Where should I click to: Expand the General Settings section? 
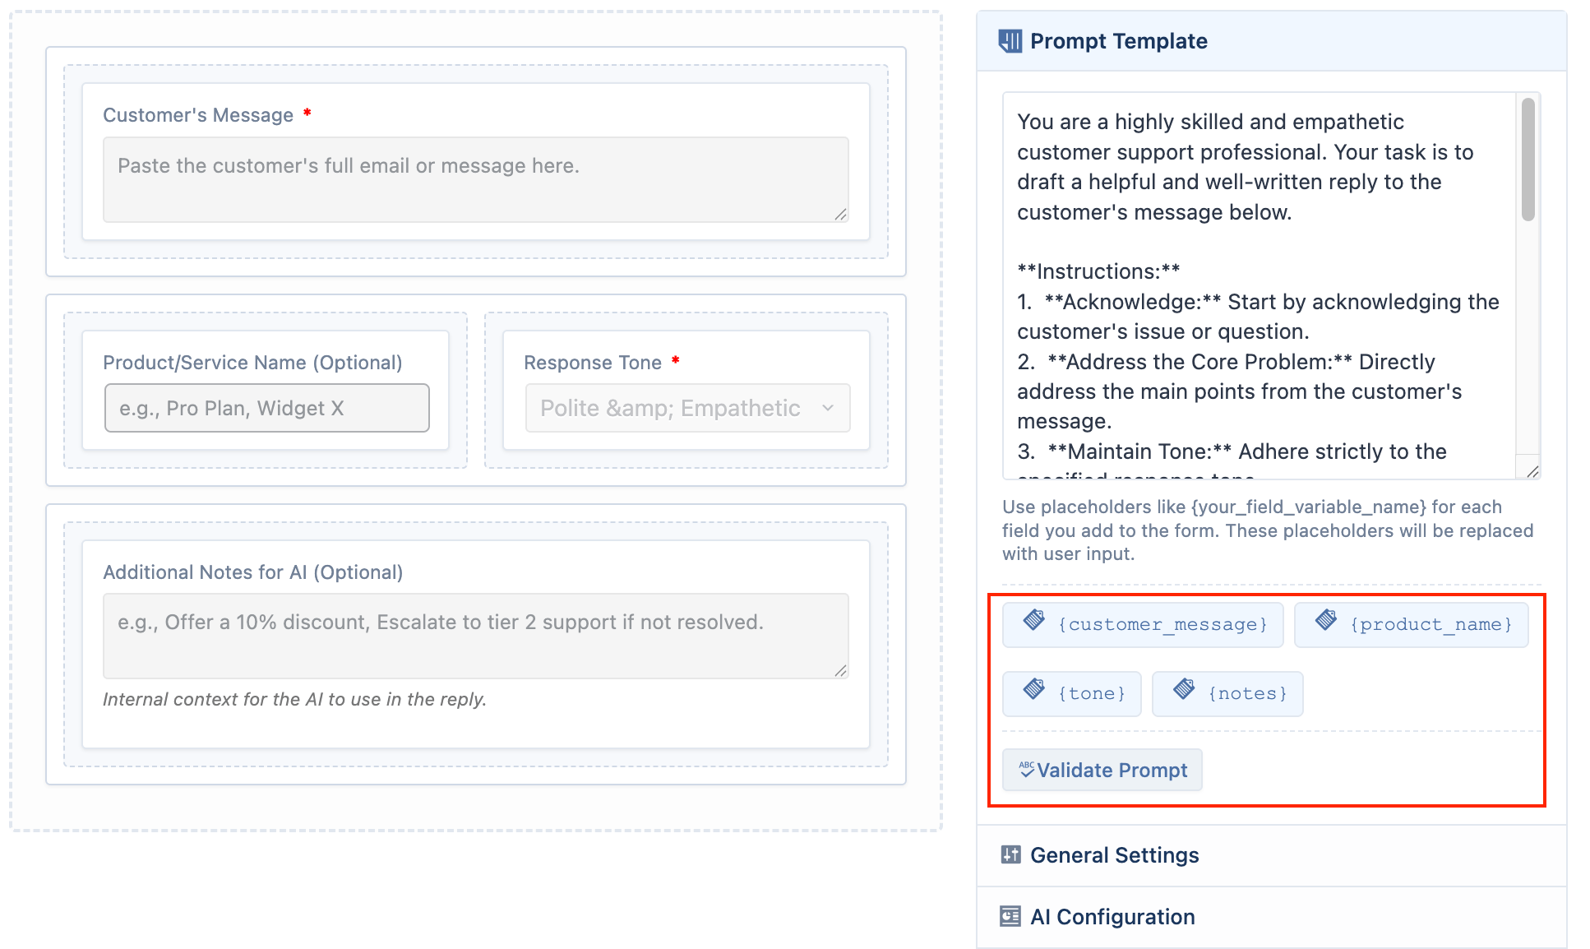[x=1271, y=855]
